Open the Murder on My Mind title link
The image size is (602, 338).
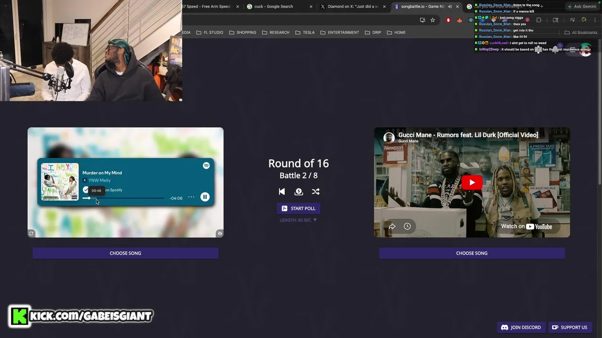(x=102, y=173)
